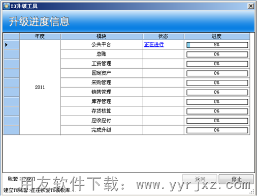
Task: Select the 总账 module cell
Action: click(102, 54)
